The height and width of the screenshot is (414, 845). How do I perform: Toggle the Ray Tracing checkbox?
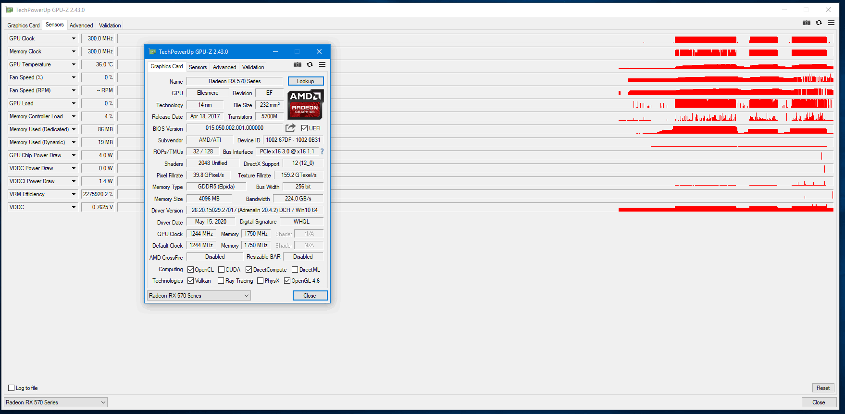(221, 281)
